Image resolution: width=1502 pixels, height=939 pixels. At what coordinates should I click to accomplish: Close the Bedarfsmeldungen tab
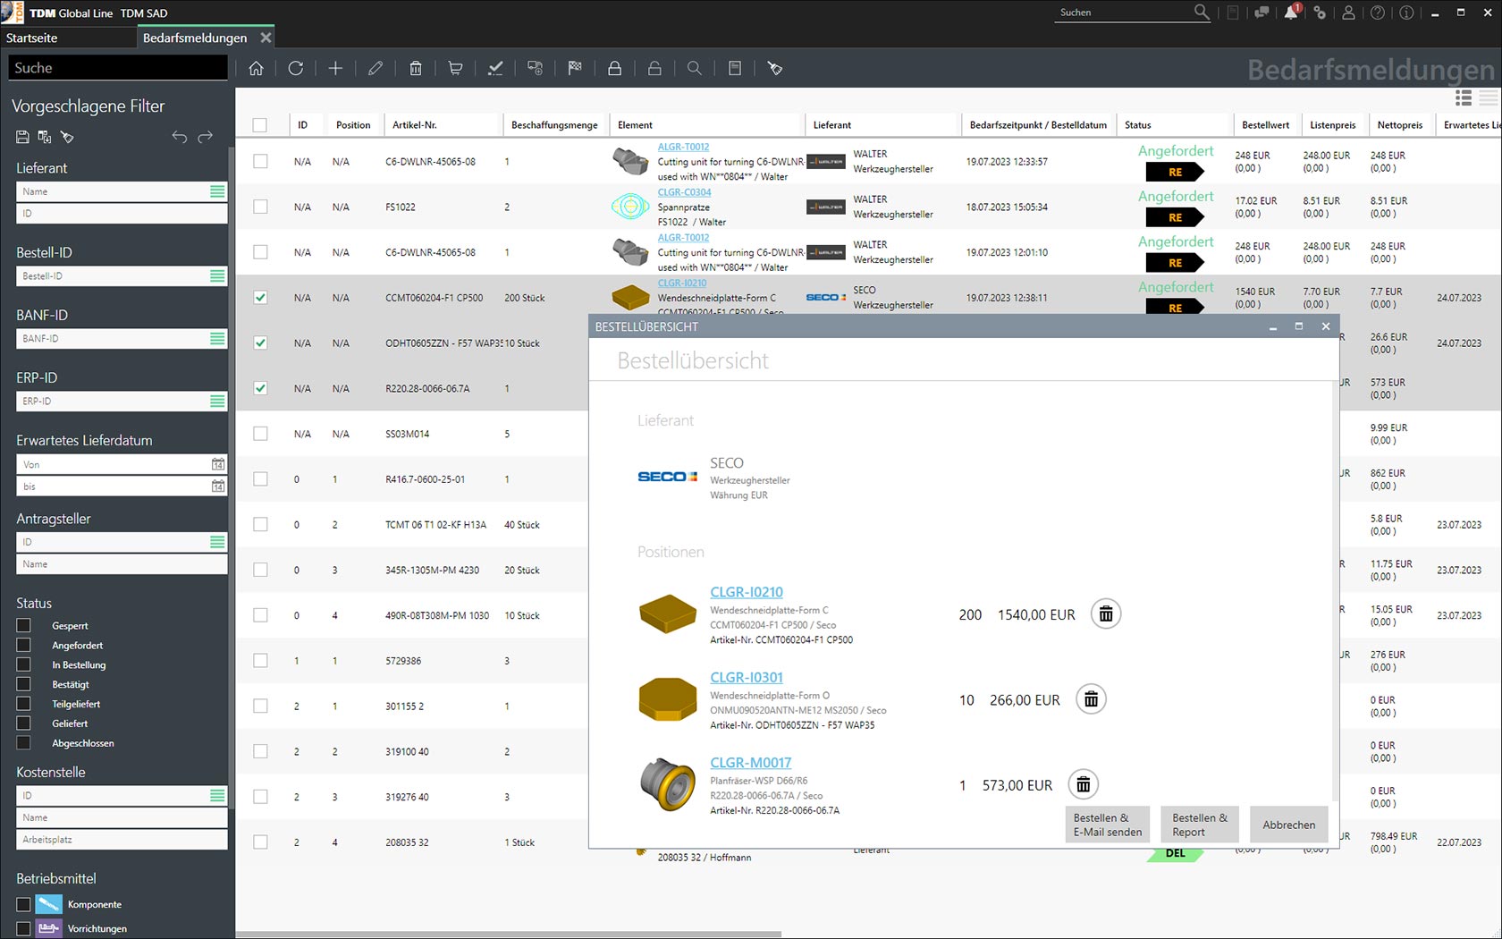[x=266, y=38]
